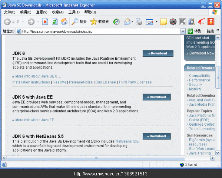
Task: Click the Windows flag logo
Action: tap(215, 12)
